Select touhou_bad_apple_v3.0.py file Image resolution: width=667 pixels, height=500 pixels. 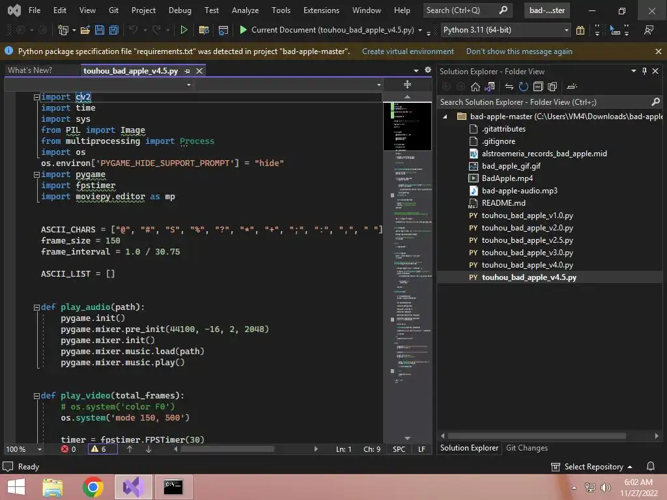tap(527, 253)
